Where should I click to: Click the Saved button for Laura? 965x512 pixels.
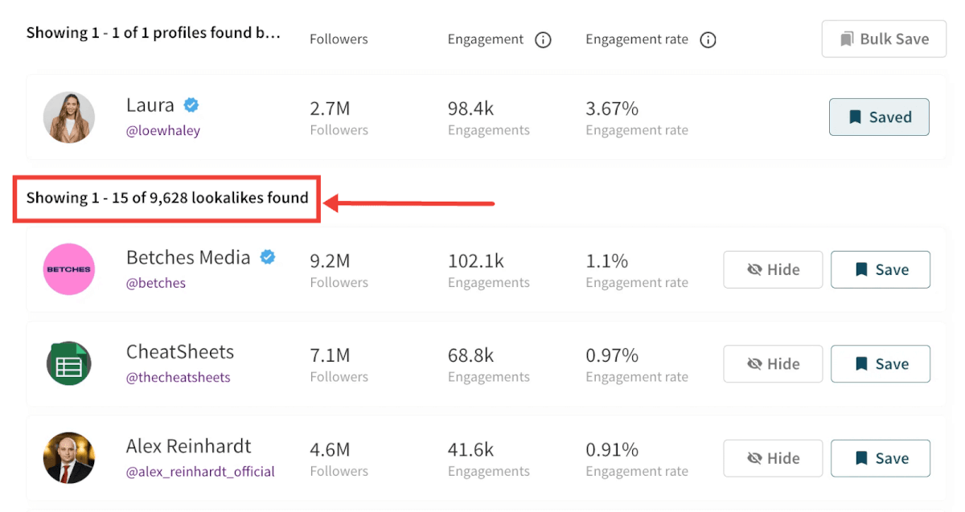click(879, 117)
